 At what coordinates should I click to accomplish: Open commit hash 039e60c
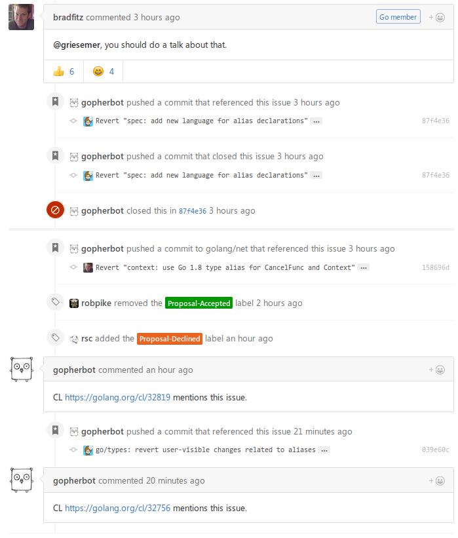436,450
